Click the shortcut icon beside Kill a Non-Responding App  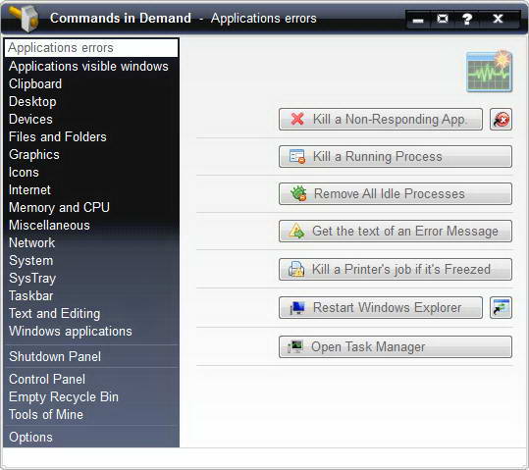pos(501,120)
